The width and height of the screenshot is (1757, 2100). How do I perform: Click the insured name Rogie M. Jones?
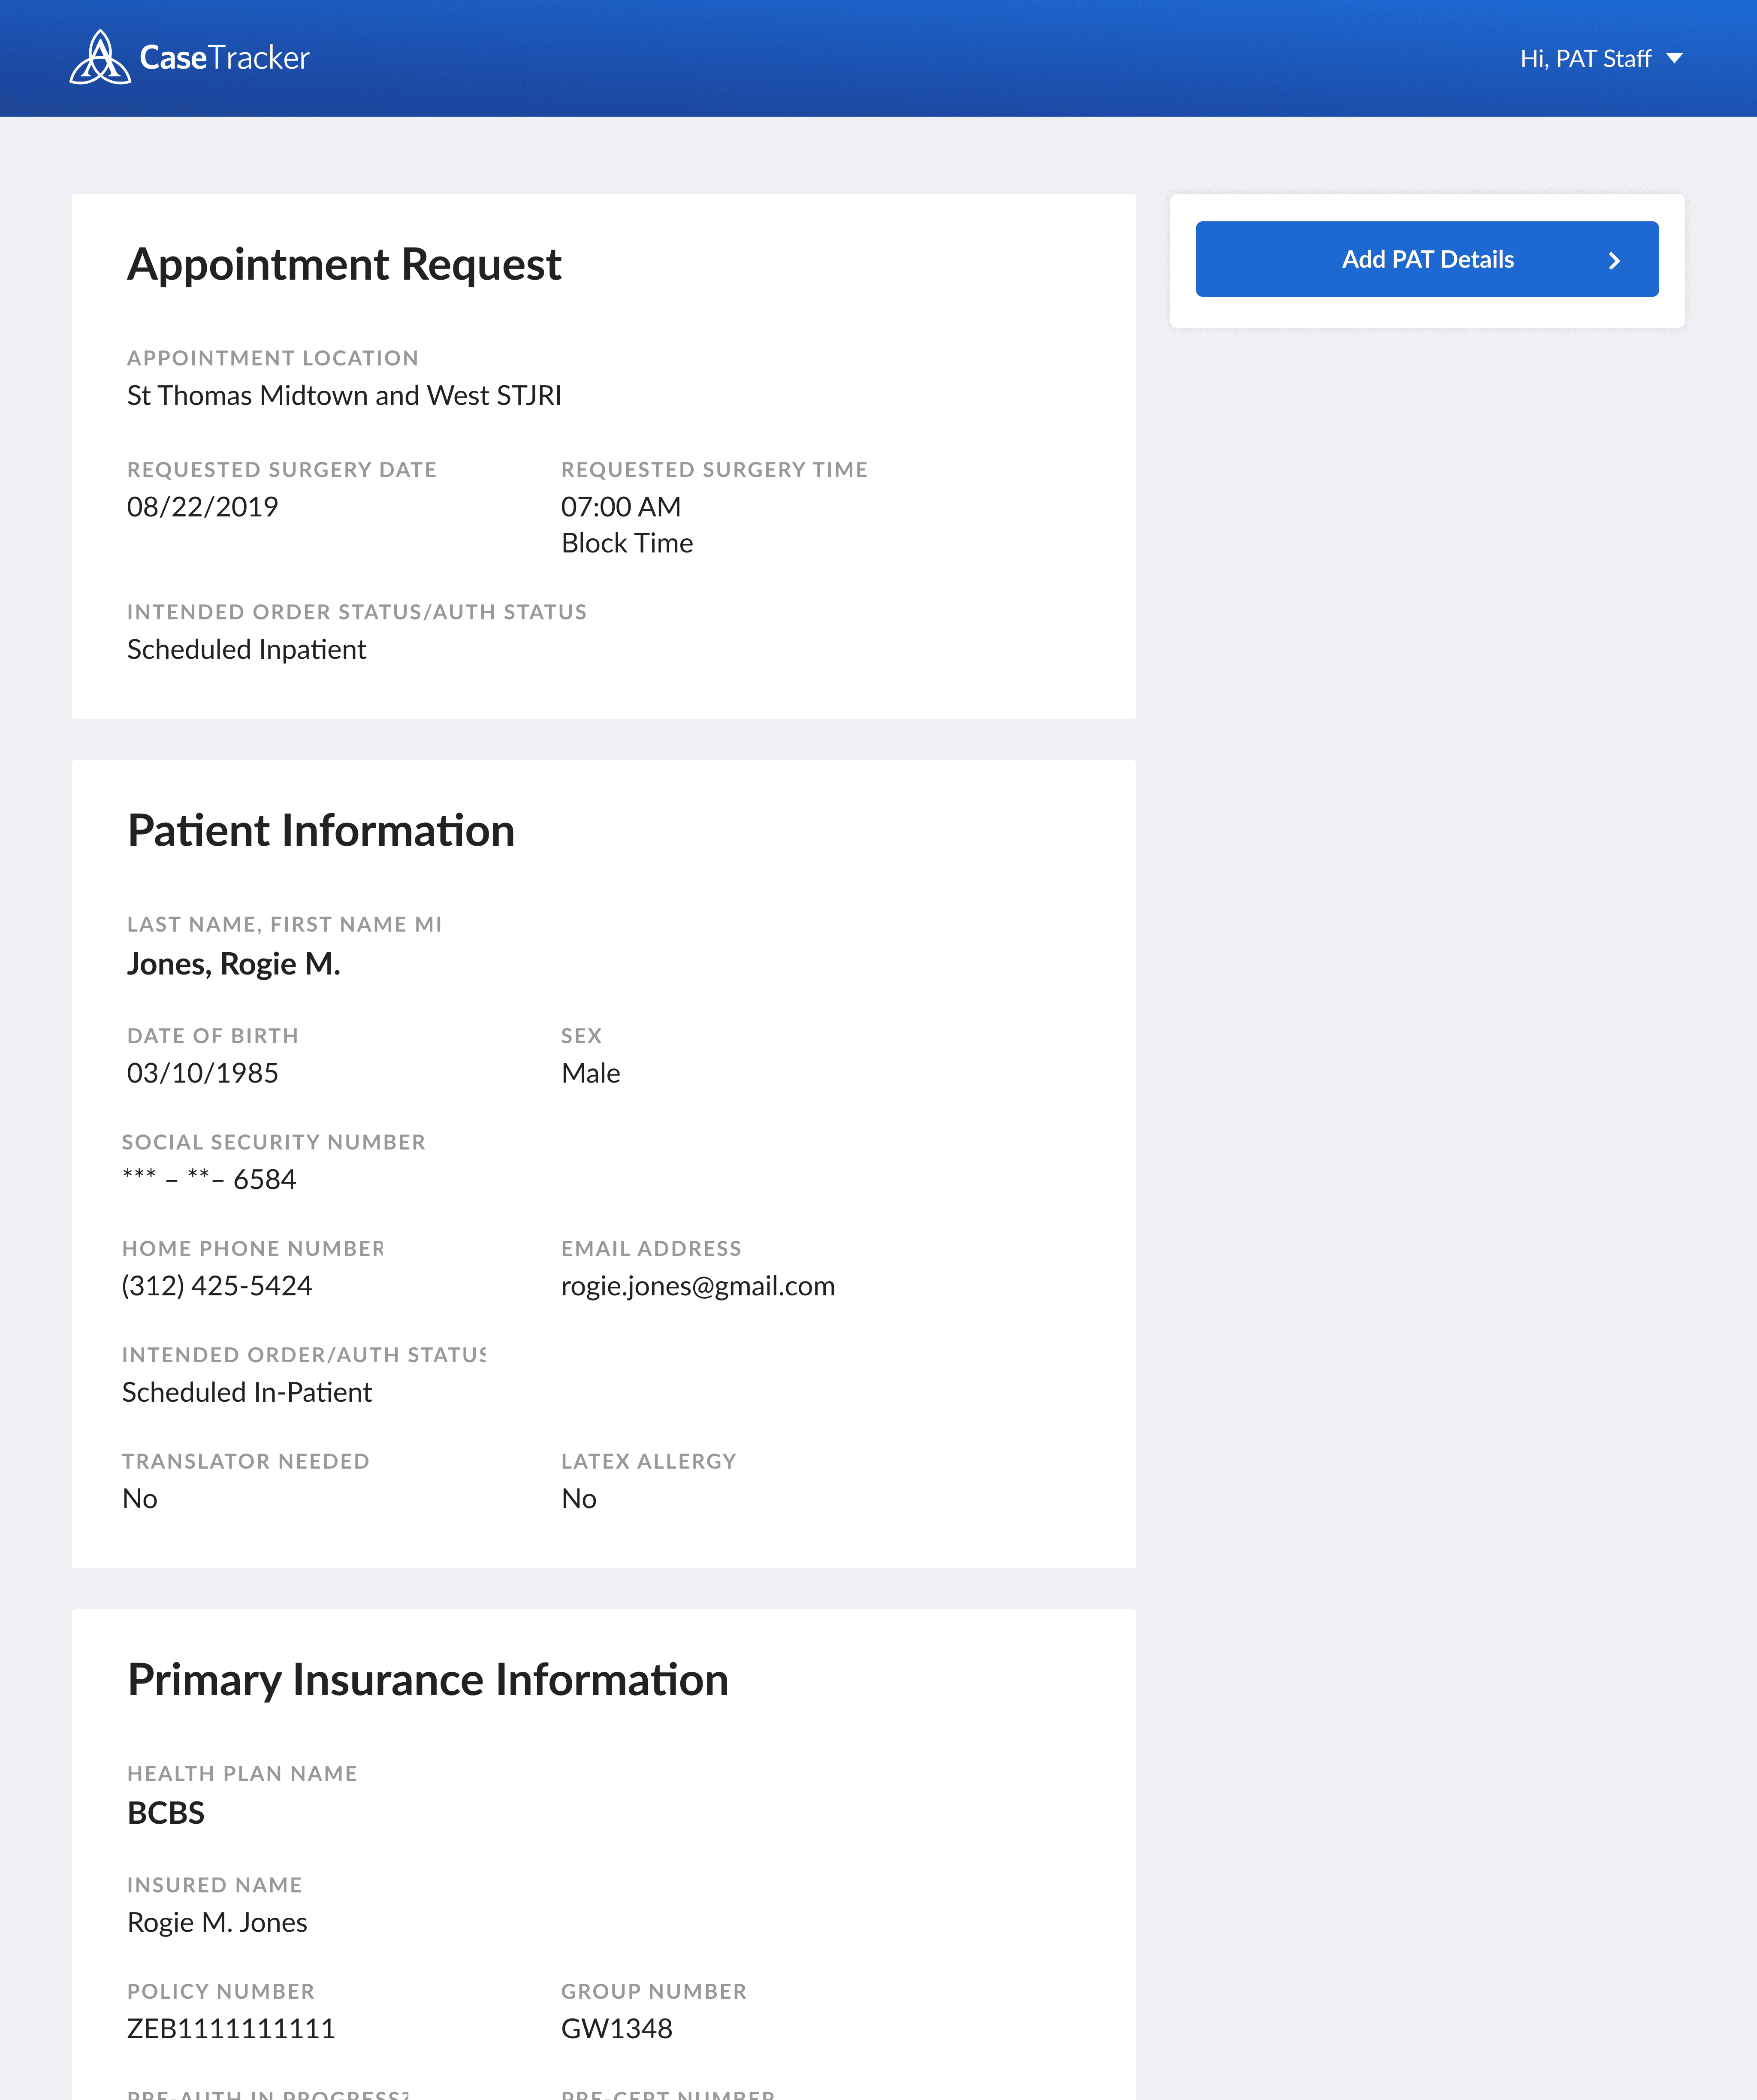coord(217,1923)
